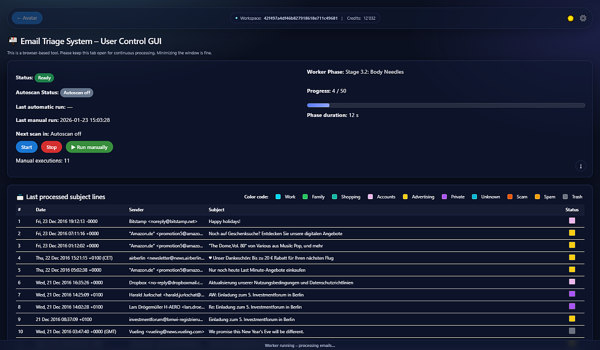Click status swatch of Harald Jurkschat row

click(x=572, y=294)
